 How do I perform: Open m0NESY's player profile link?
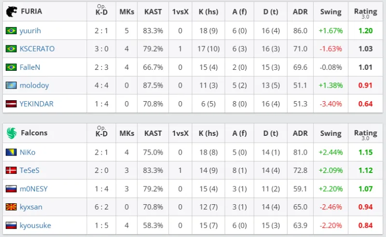click(34, 189)
